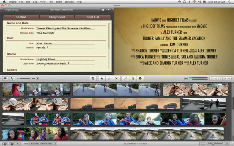Add selection to project button
The image size is (234, 146).
tap(93, 78)
